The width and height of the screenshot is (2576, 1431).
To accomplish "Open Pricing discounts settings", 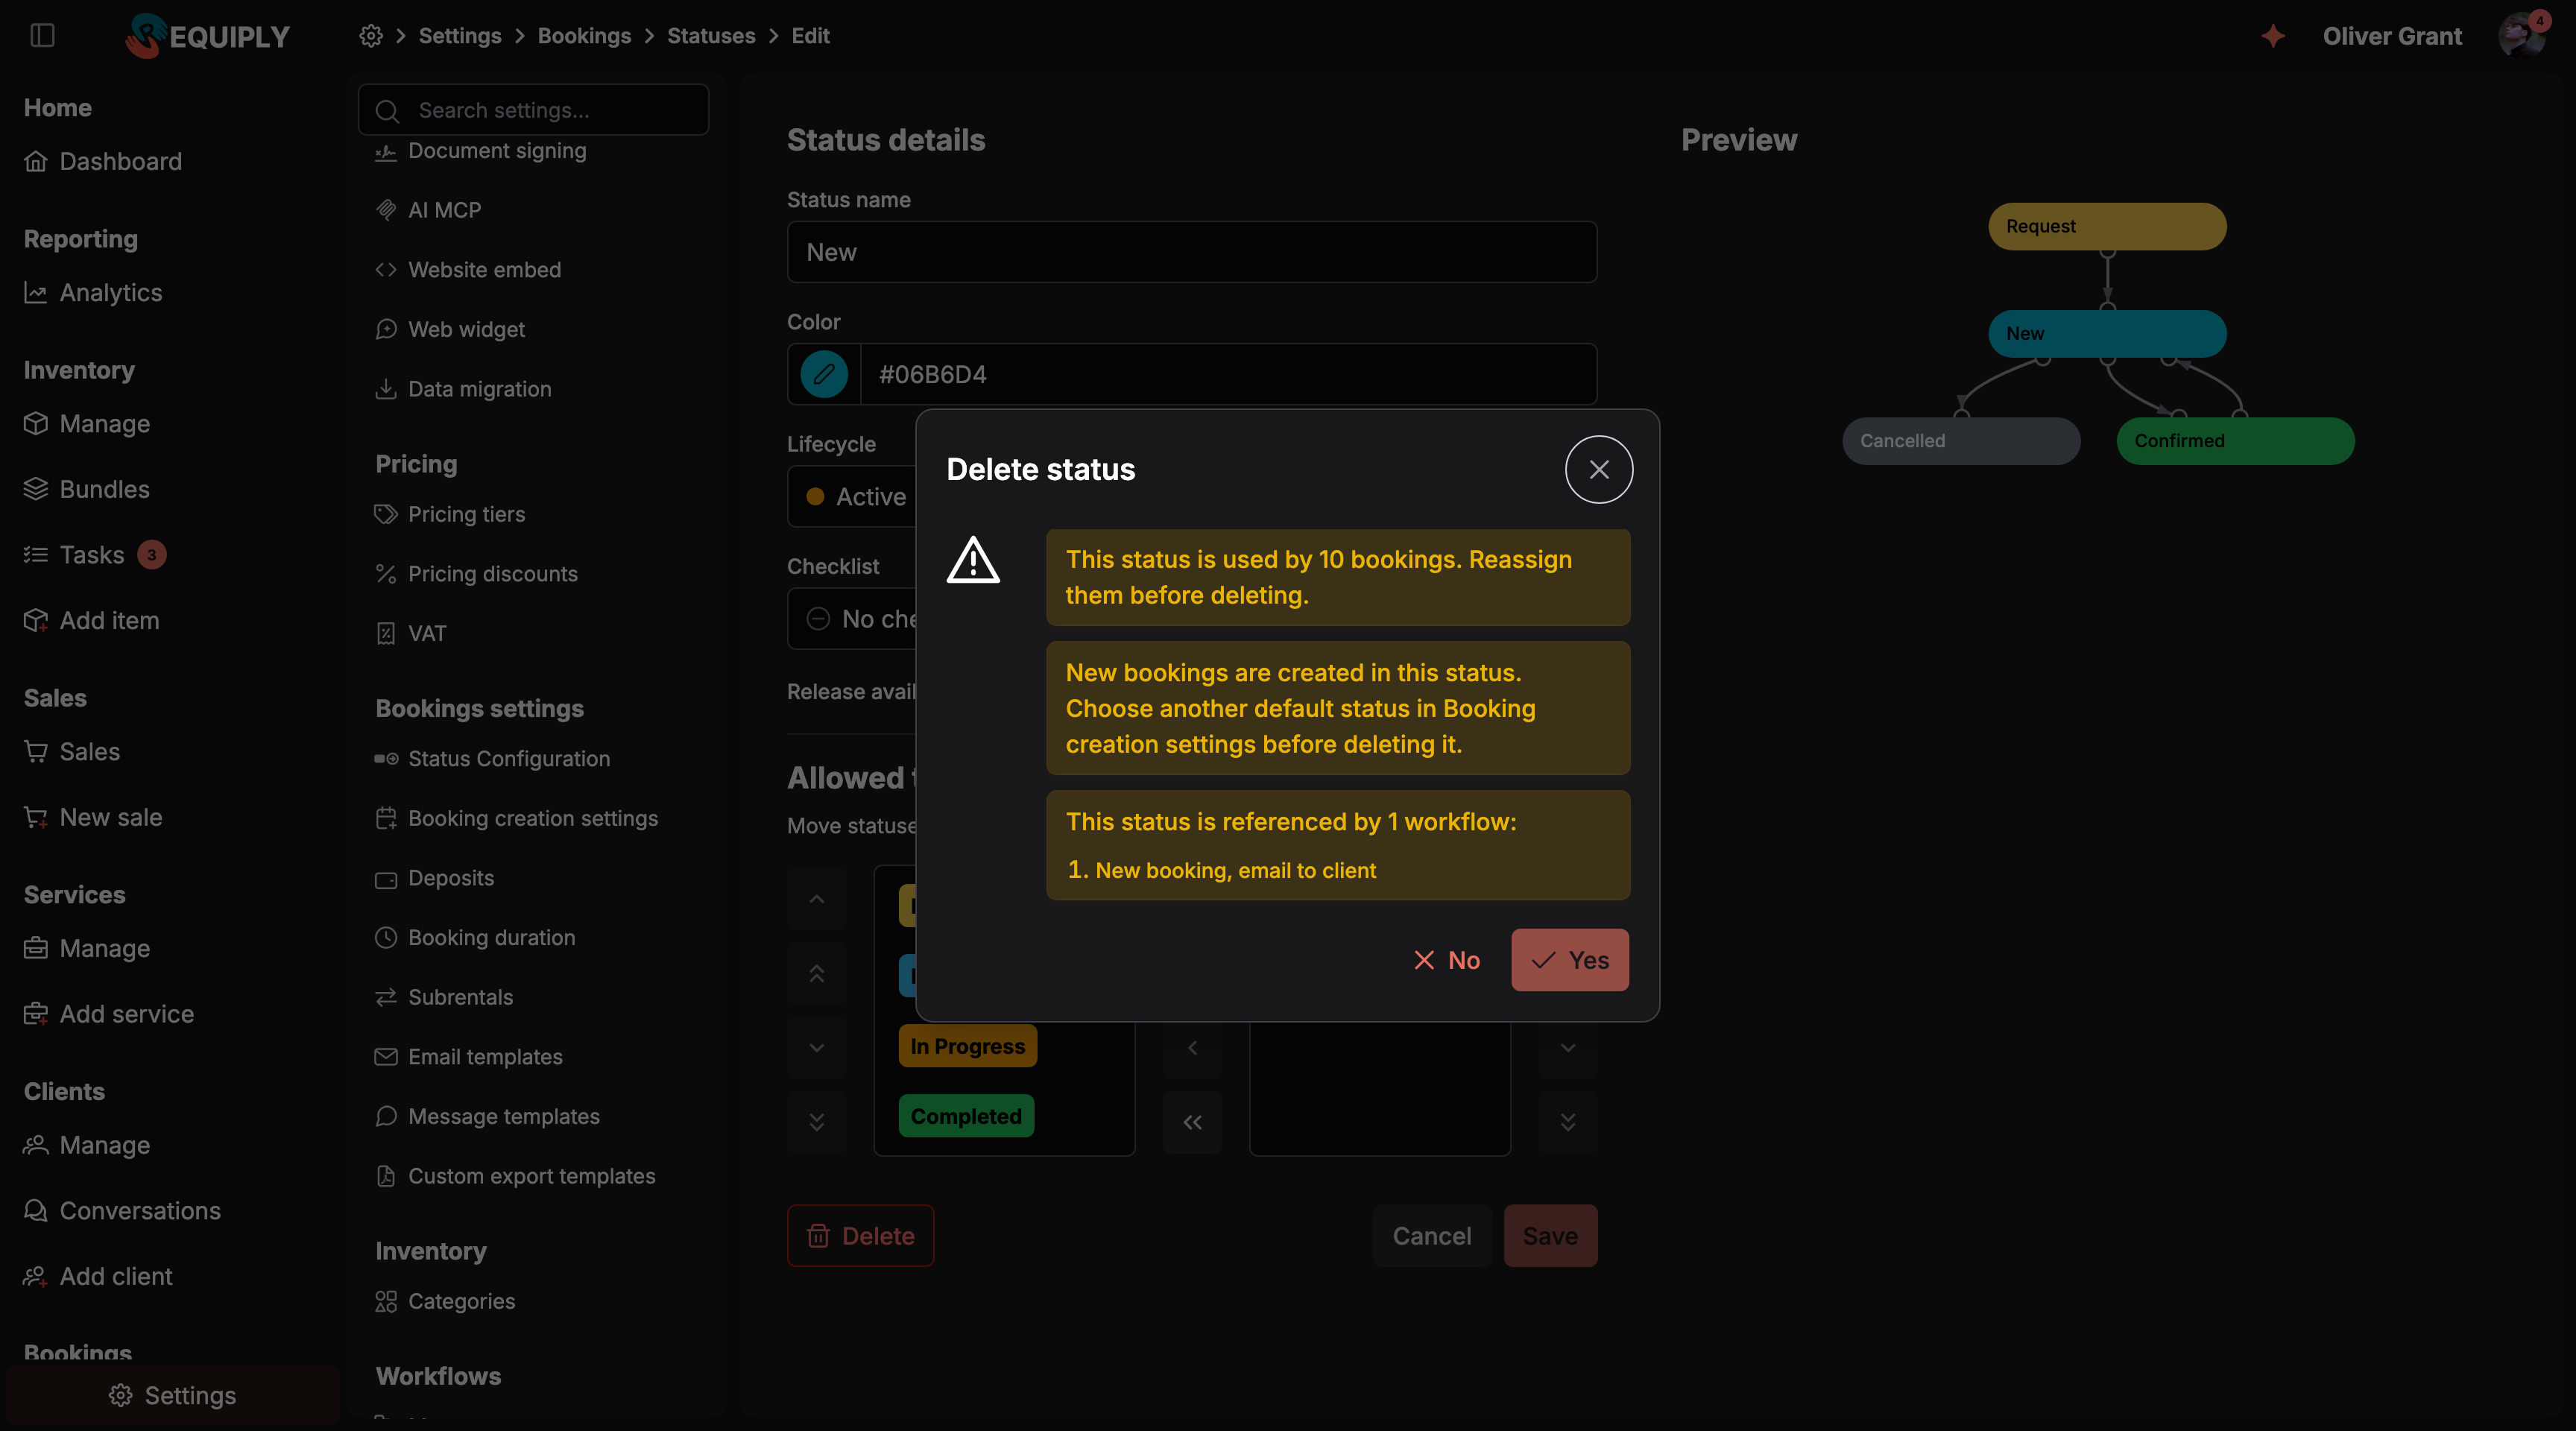I will click(x=476, y=573).
